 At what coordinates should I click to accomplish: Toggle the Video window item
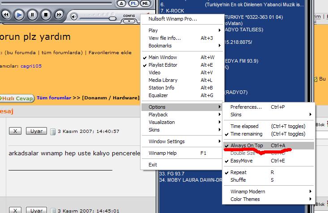(182, 72)
